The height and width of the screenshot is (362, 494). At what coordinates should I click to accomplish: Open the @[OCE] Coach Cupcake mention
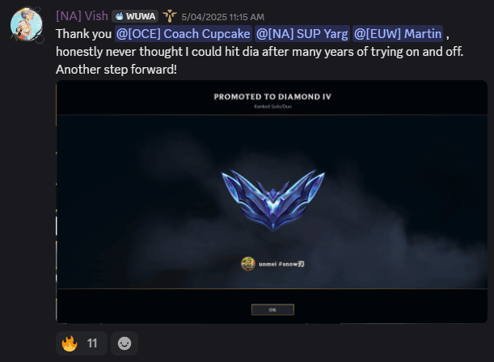(183, 34)
